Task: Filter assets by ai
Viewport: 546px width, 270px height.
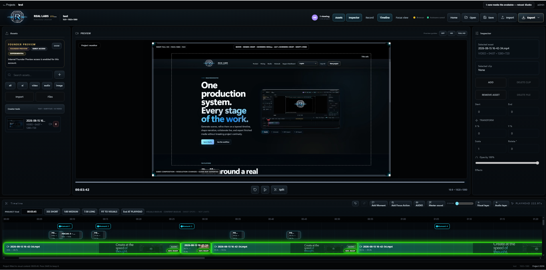Action: [23, 85]
